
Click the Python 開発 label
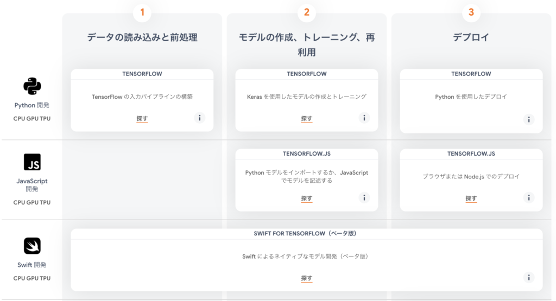(x=32, y=105)
